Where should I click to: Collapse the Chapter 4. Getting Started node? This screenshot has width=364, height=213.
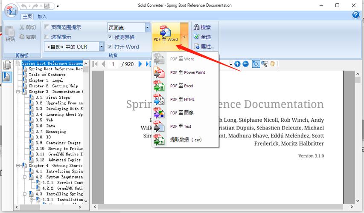(x=18, y=165)
